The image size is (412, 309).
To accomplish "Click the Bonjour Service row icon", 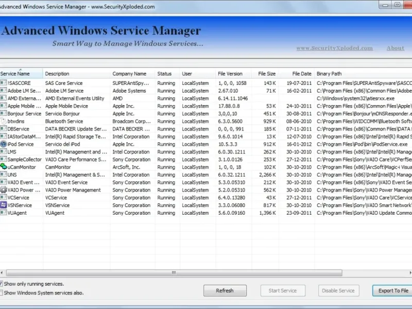I will pyautogui.click(x=4, y=113).
